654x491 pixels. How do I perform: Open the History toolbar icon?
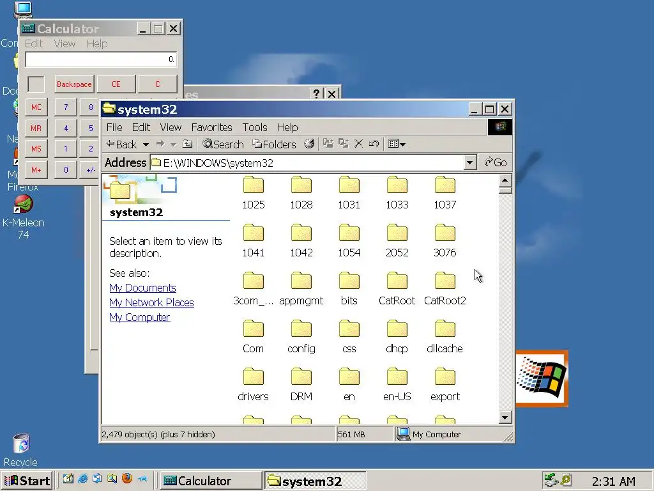tap(309, 144)
